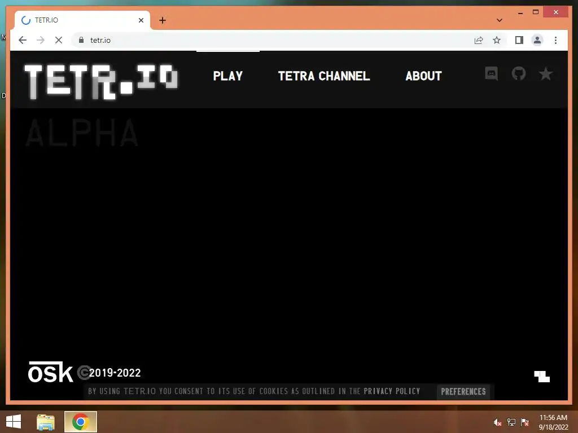Click the 2019-2022 copyright text

(x=115, y=373)
